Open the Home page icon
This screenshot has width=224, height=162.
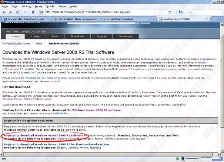(x=33, y=12)
